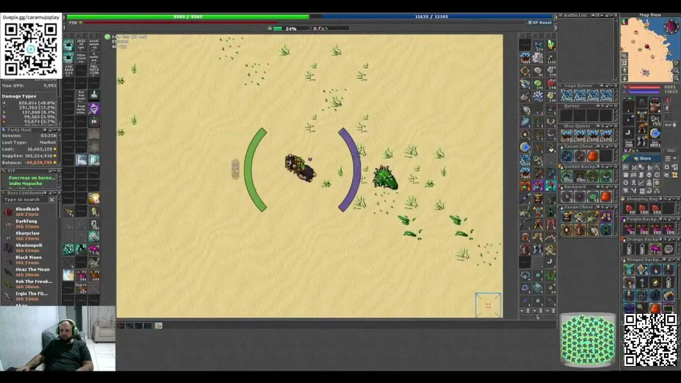
Task: Click into the Boss Cooldowns search field
Action: 26,199
